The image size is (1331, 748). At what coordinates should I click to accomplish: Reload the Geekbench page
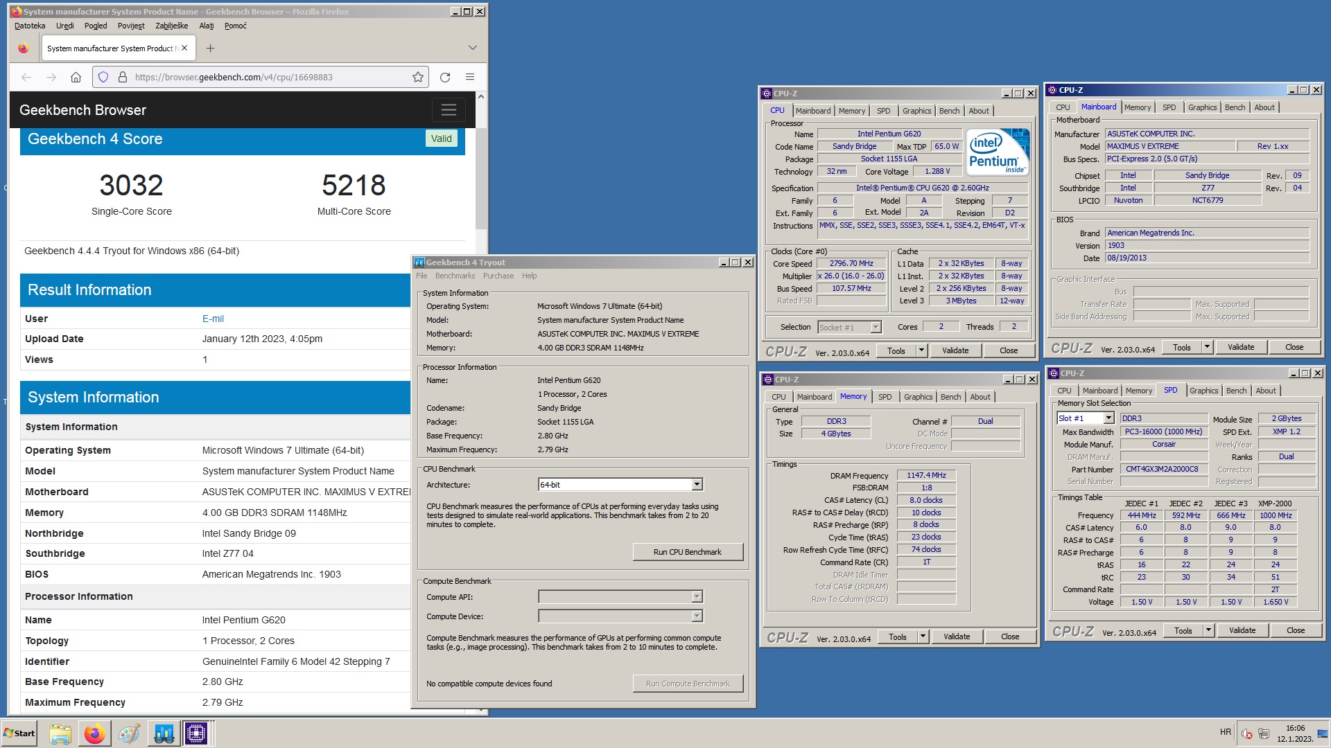pos(445,77)
